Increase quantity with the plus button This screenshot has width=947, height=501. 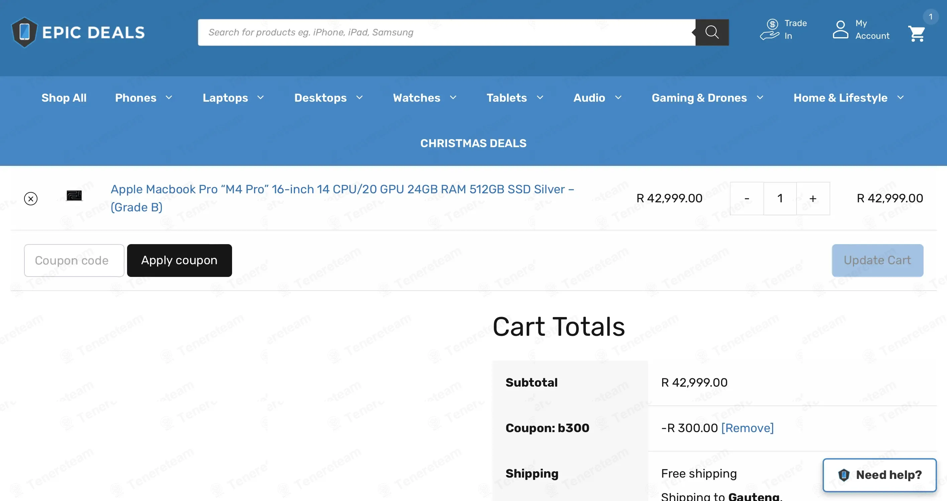click(x=813, y=198)
